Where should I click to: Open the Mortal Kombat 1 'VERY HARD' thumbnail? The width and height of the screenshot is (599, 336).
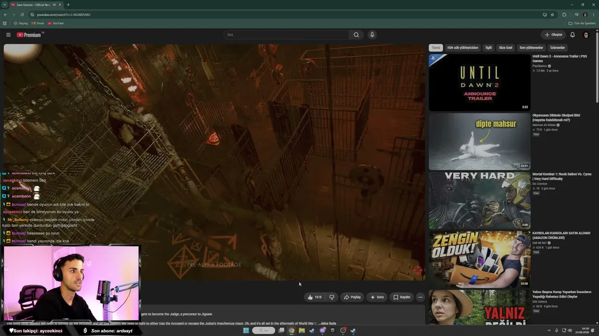pyautogui.click(x=480, y=200)
